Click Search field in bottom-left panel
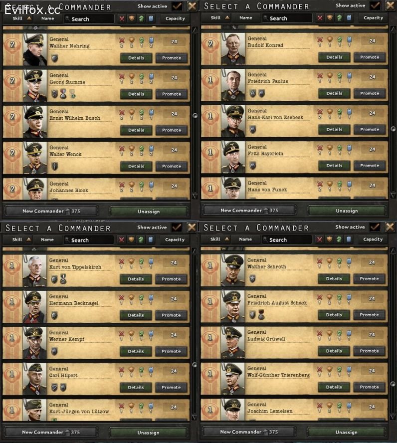Image resolution: width=397 pixels, height=443 pixels. point(89,240)
